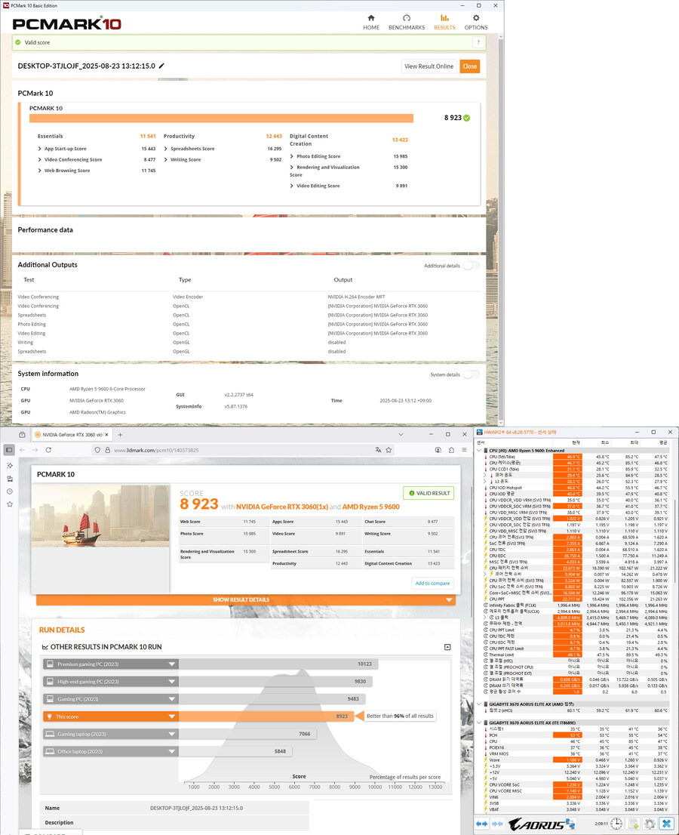
Task: Edit the result name using the pencil icon
Action: tap(161, 66)
